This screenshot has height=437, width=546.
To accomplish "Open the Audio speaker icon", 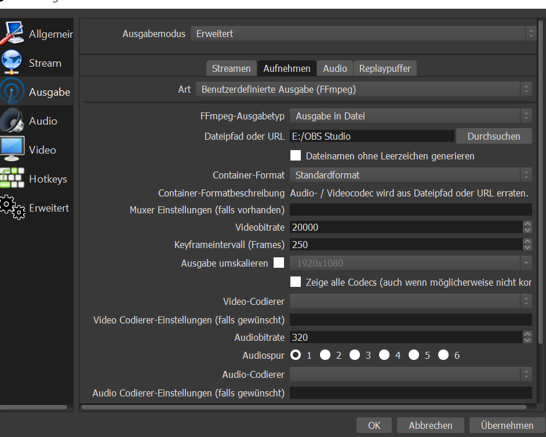I will point(13,121).
